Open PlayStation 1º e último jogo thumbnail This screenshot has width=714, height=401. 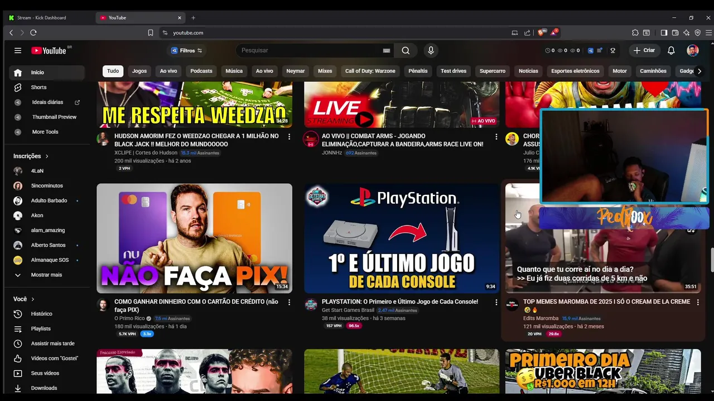[402, 238]
